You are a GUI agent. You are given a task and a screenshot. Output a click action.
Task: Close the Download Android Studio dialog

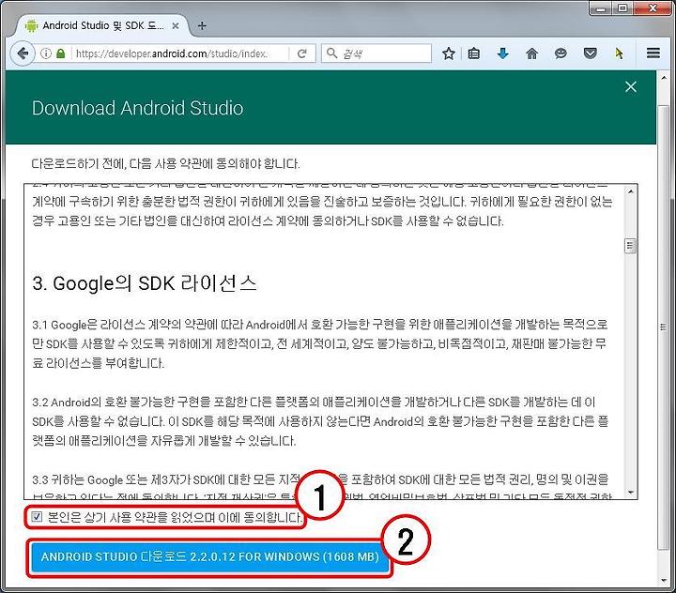631,86
